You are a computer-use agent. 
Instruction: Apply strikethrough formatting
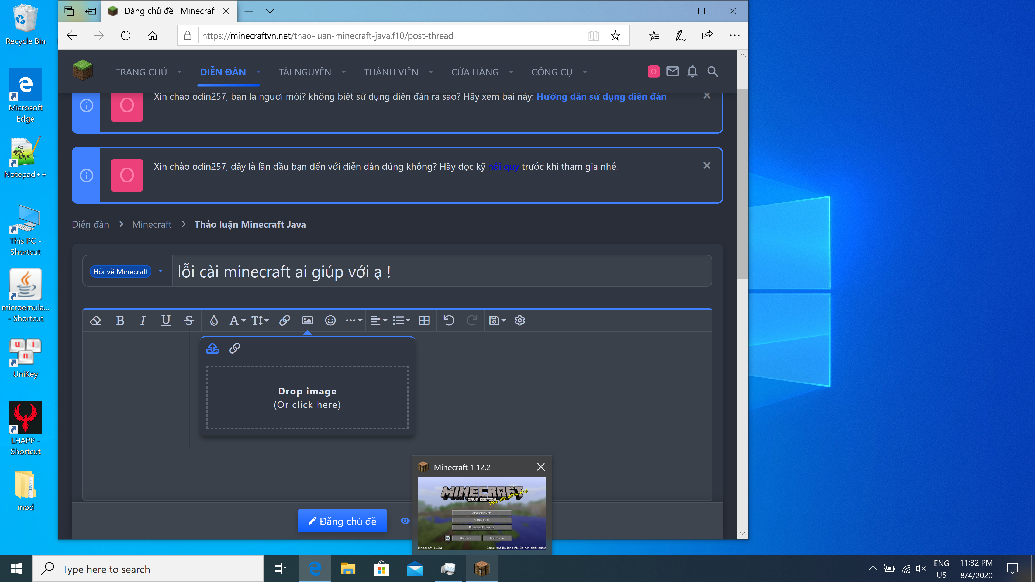[x=189, y=321]
